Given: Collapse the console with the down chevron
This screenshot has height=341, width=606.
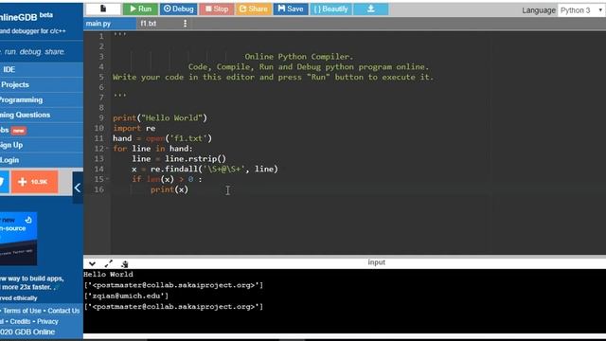Looking at the screenshot, I should pos(92,264).
